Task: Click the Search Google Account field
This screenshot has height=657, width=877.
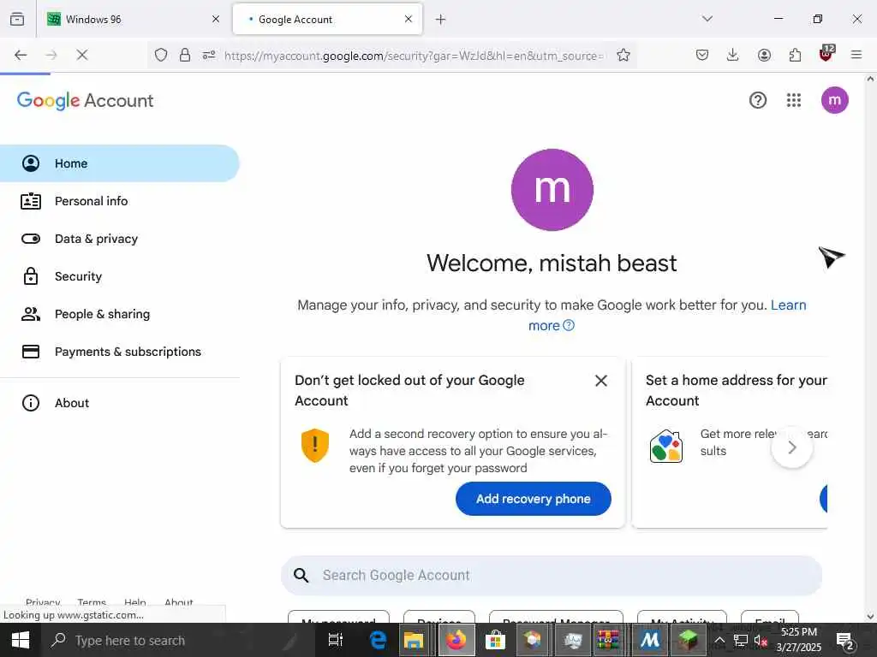Action: [x=552, y=576]
